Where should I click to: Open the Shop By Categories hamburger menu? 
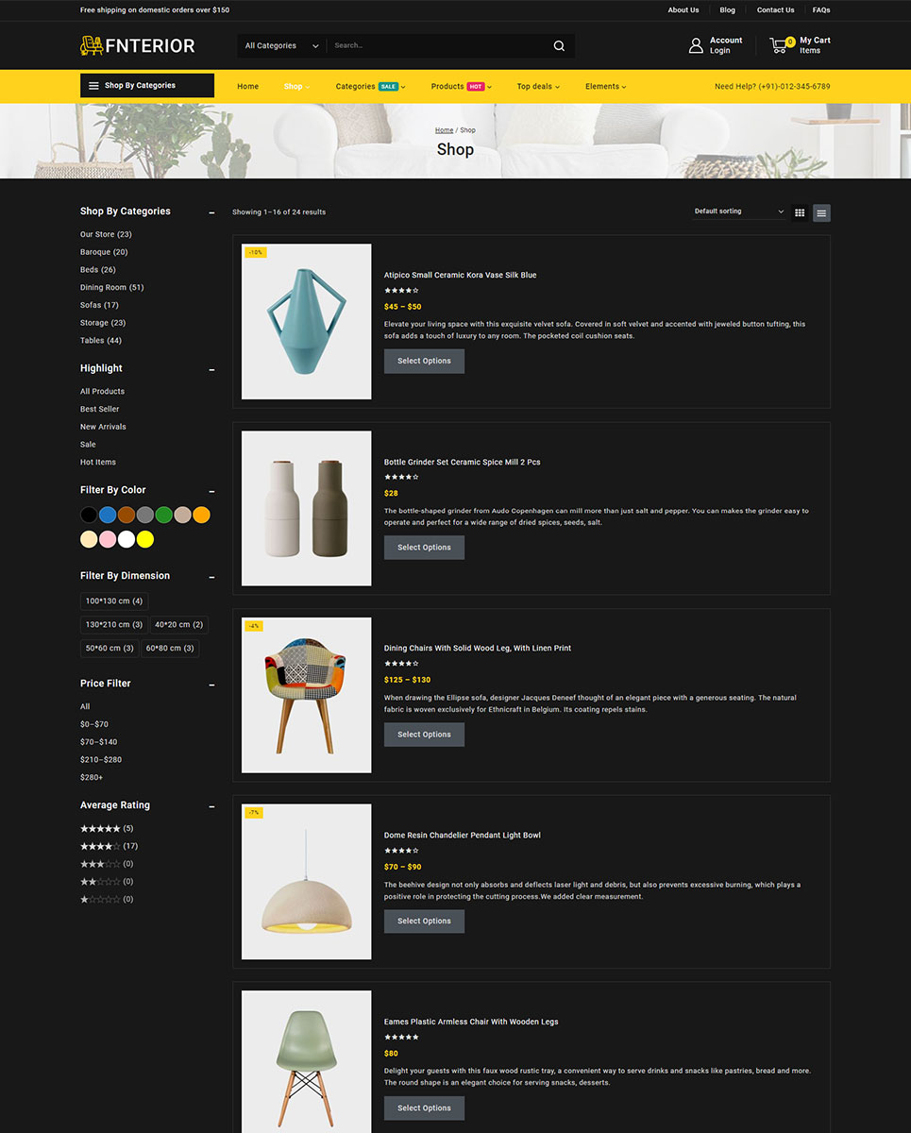pos(93,86)
